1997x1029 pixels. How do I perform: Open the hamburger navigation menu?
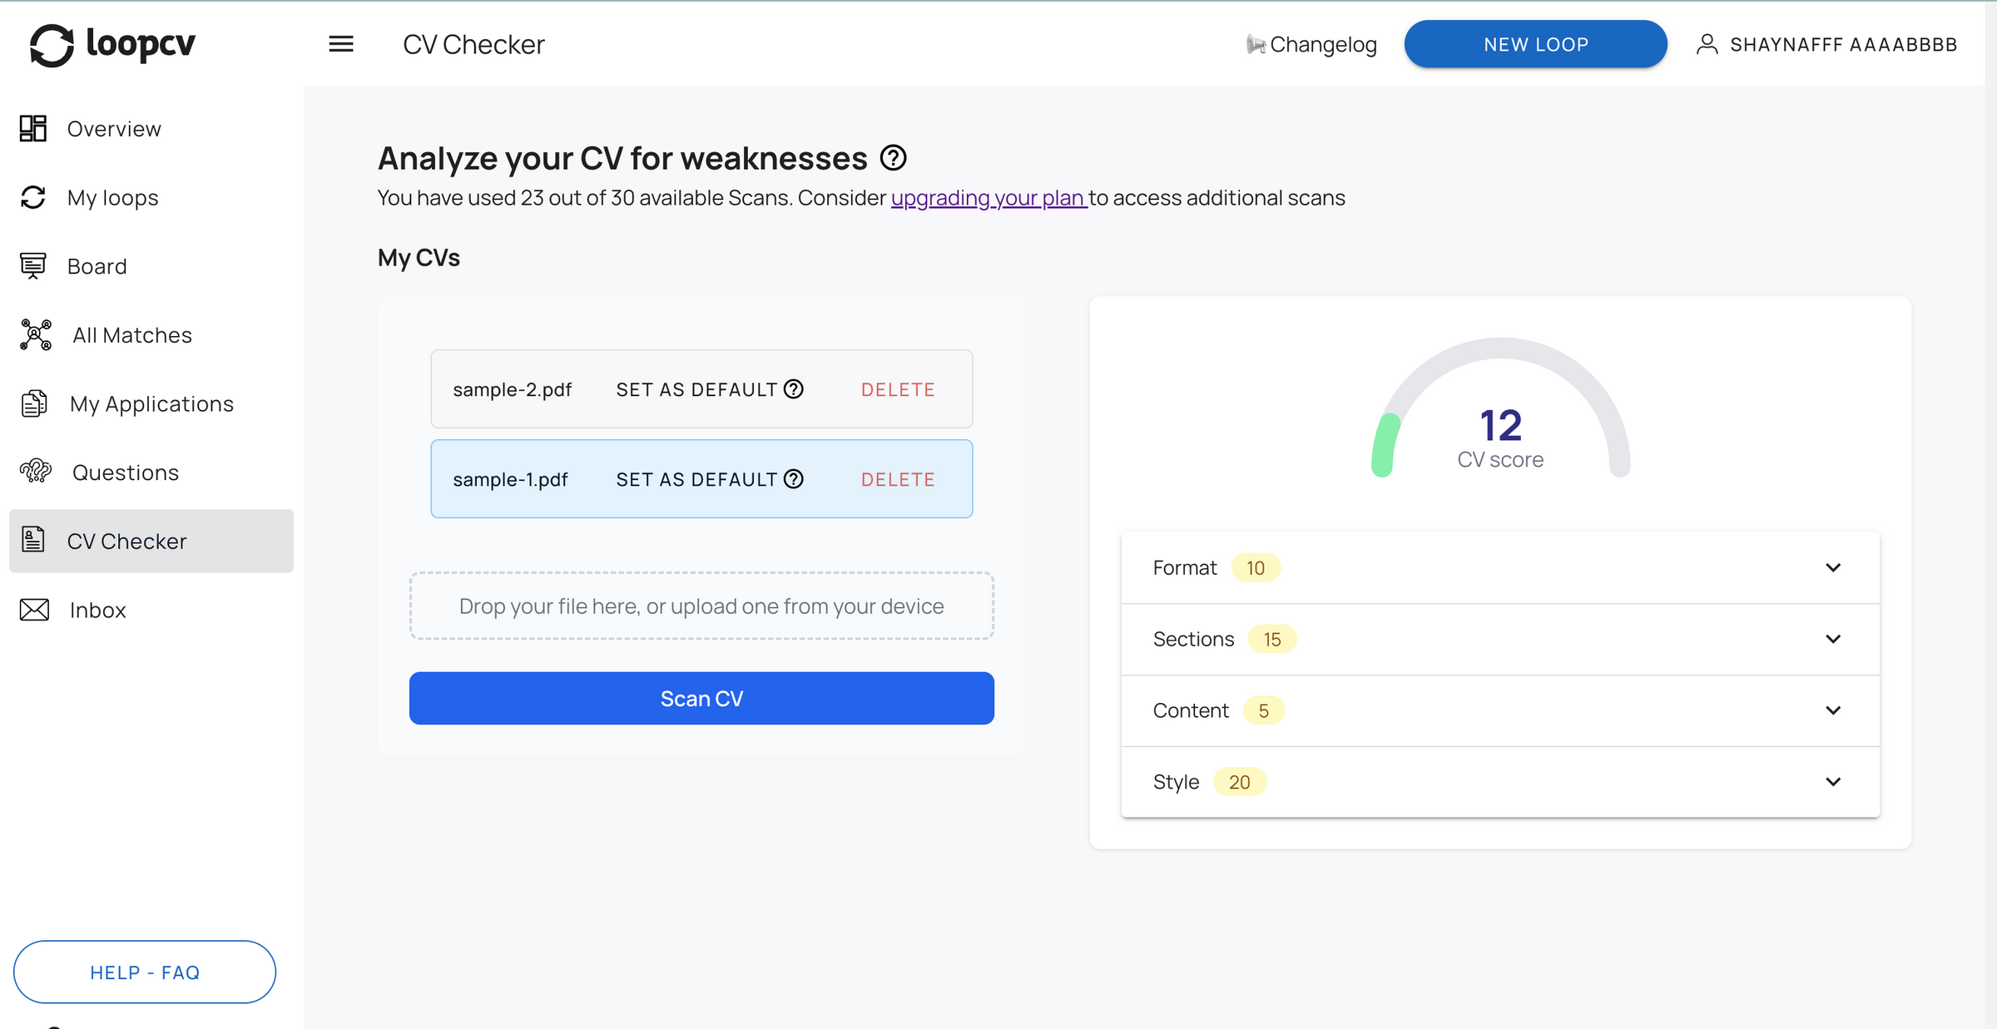click(x=340, y=43)
